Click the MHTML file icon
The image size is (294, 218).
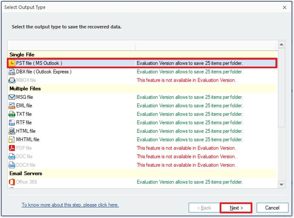coord(12,140)
